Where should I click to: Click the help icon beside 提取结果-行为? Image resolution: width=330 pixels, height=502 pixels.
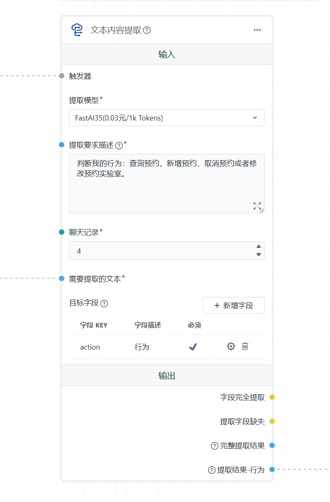point(211,470)
